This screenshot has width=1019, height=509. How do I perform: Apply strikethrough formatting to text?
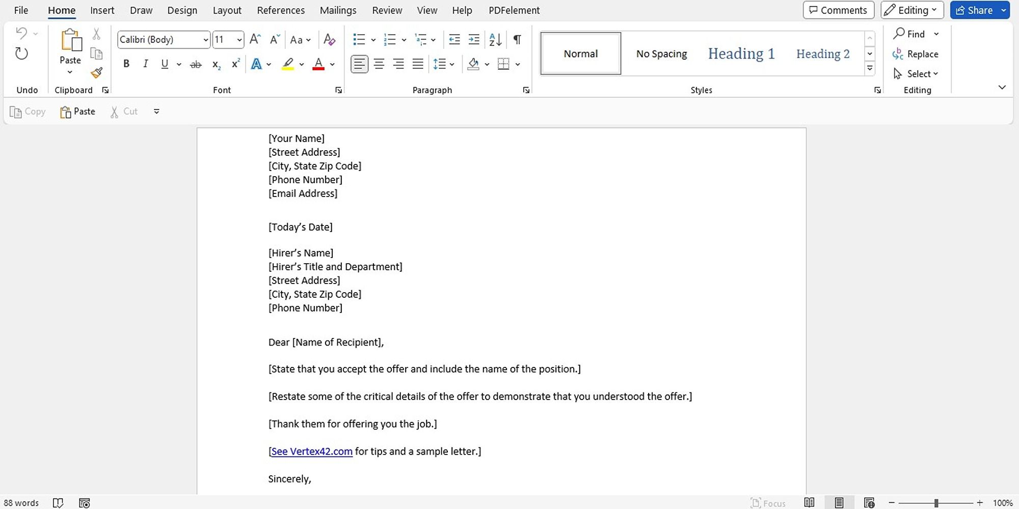tap(196, 64)
